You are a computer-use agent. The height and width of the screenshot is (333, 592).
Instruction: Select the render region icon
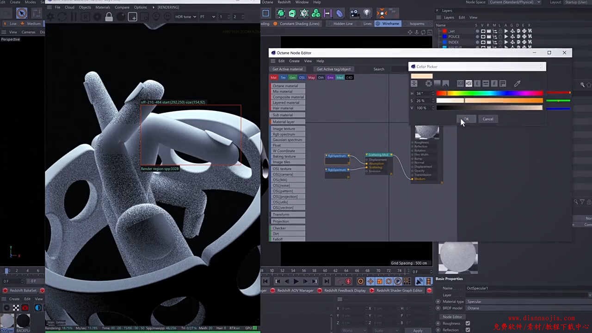click(x=132, y=17)
